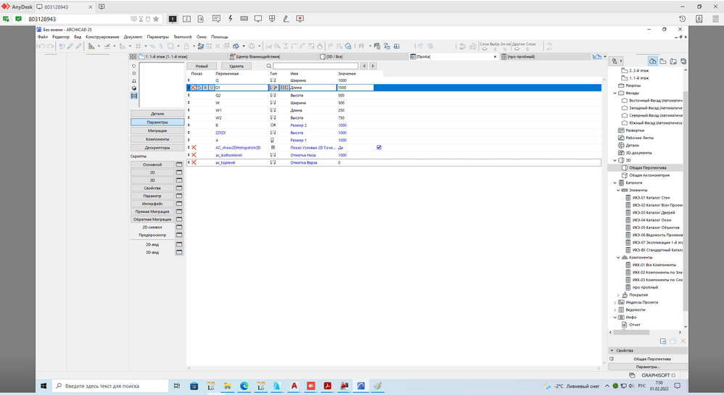Open the Миграция section button

(x=157, y=130)
